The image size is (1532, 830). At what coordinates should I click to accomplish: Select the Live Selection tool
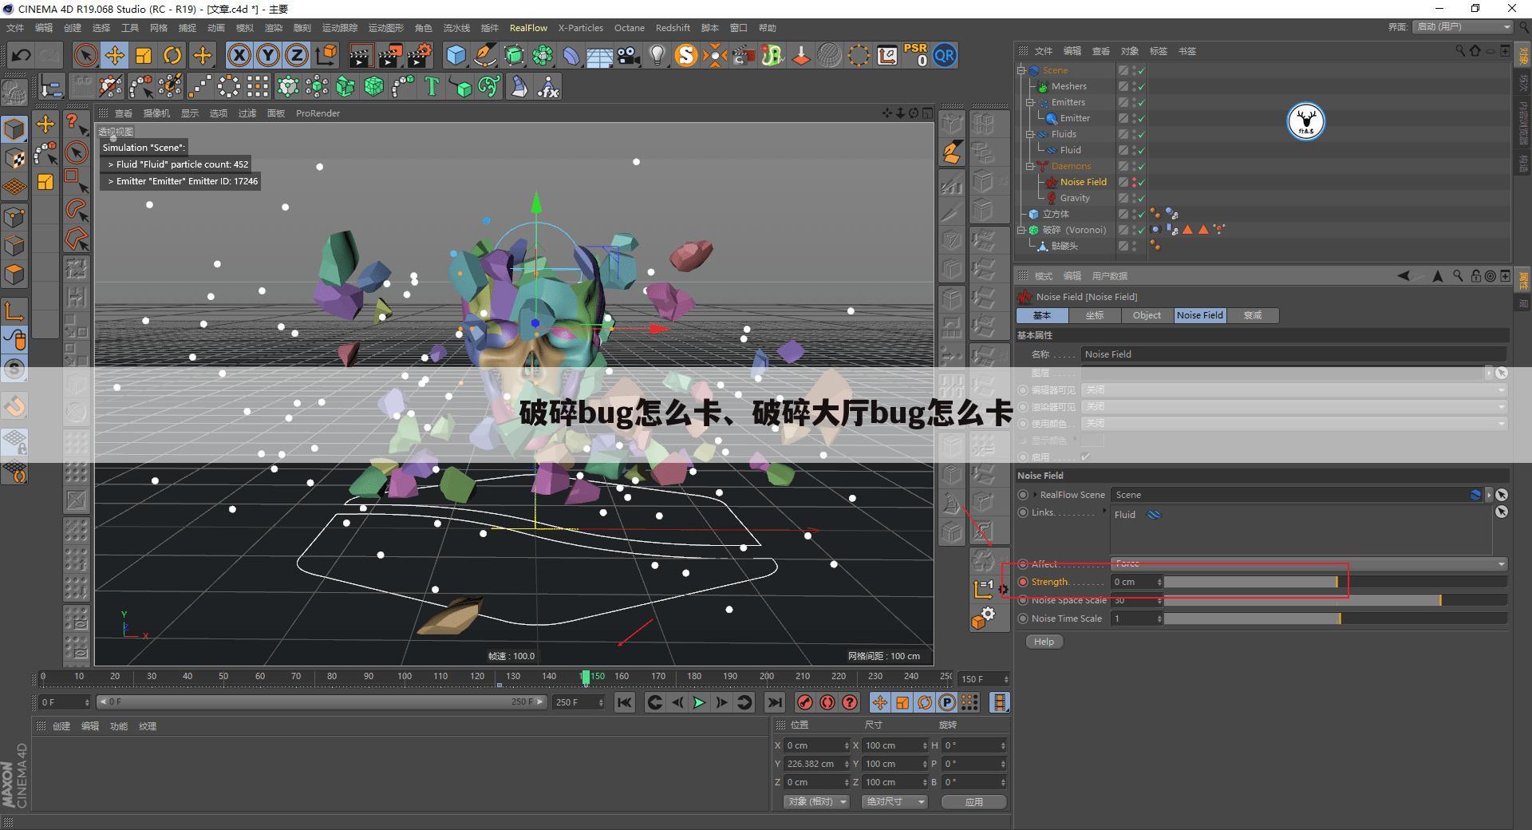pos(85,55)
